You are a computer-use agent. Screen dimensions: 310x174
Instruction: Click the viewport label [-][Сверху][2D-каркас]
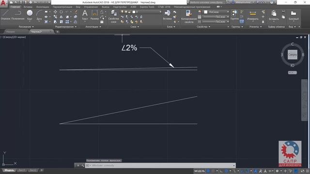click(x=13, y=37)
